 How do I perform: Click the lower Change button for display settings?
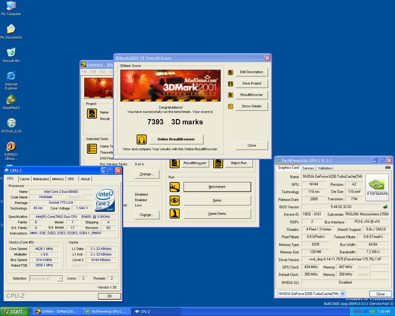click(146, 215)
